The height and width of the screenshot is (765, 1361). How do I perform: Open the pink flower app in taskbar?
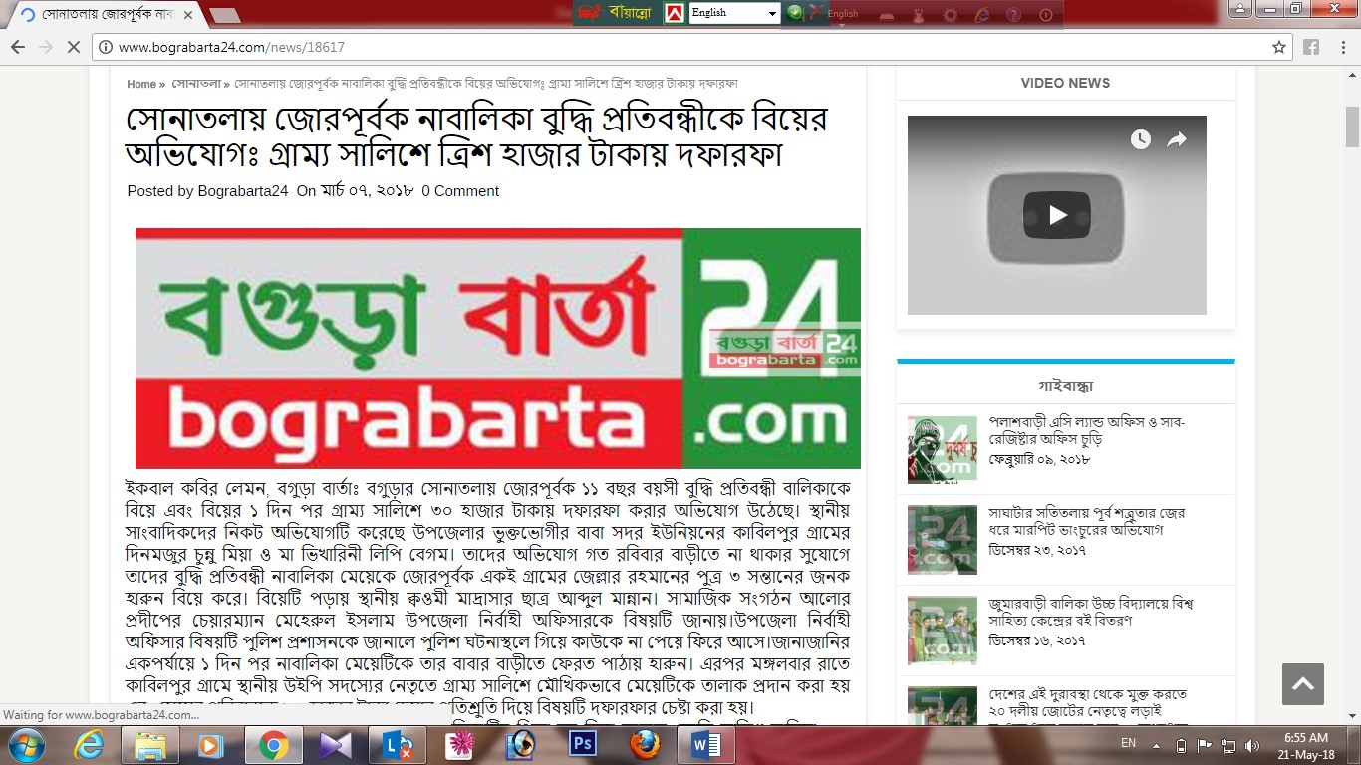coord(458,745)
